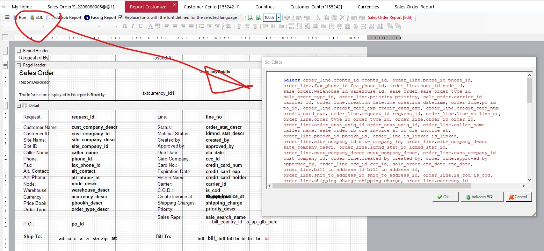This screenshot has width=544, height=251.
Task: Click the Add Sub Report icon
Action: coord(49,17)
